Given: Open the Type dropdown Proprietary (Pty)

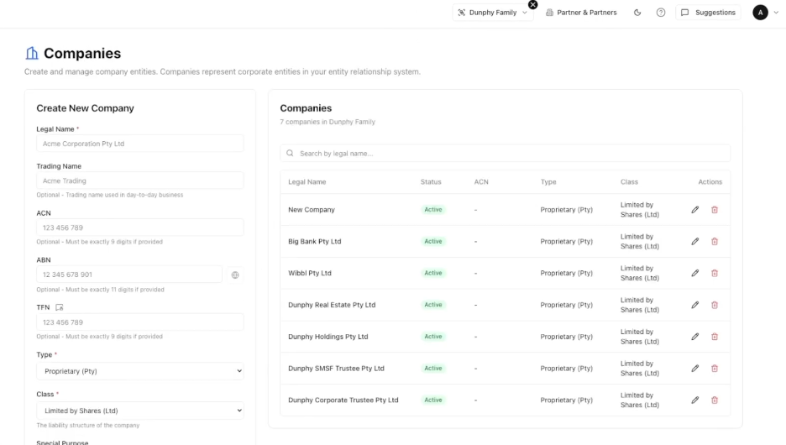Looking at the screenshot, I should click(140, 371).
